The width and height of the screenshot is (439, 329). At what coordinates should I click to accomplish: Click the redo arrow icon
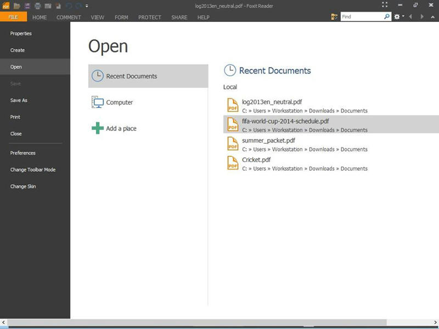(x=78, y=5)
